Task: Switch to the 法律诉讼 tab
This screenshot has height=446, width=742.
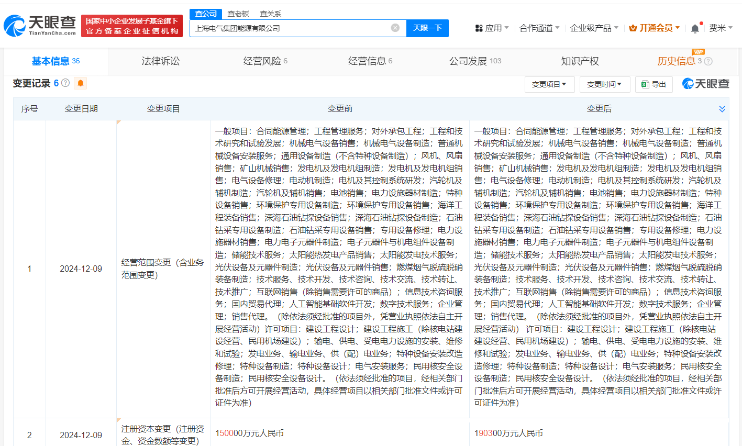Action: [160, 61]
